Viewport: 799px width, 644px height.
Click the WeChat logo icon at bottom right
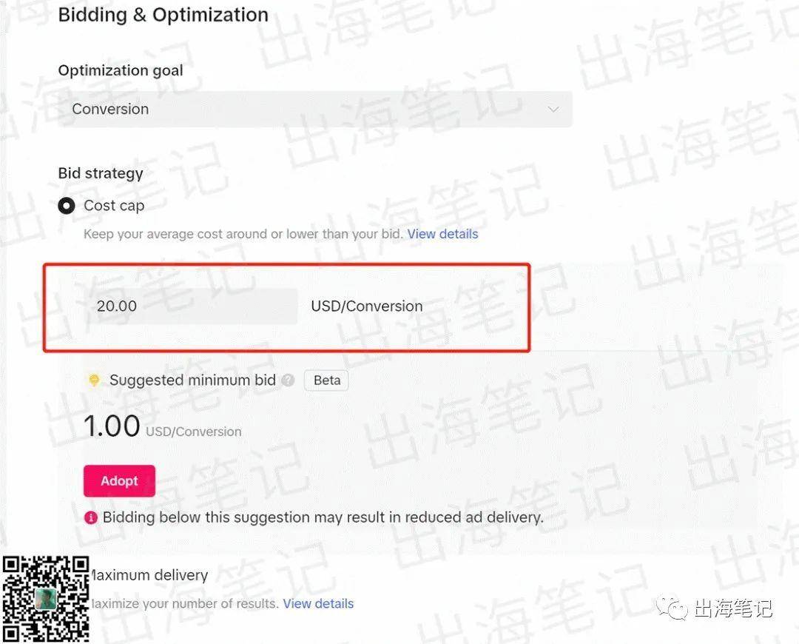pos(672,608)
